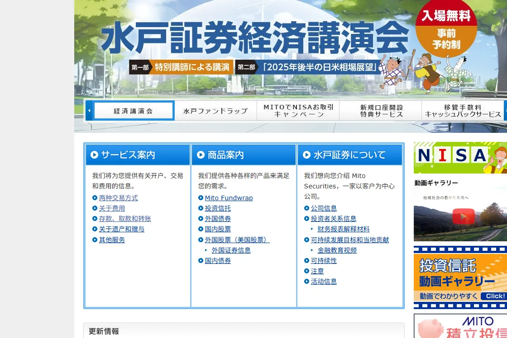Open the 外国债券 link
The image size is (507, 338).
218,219
